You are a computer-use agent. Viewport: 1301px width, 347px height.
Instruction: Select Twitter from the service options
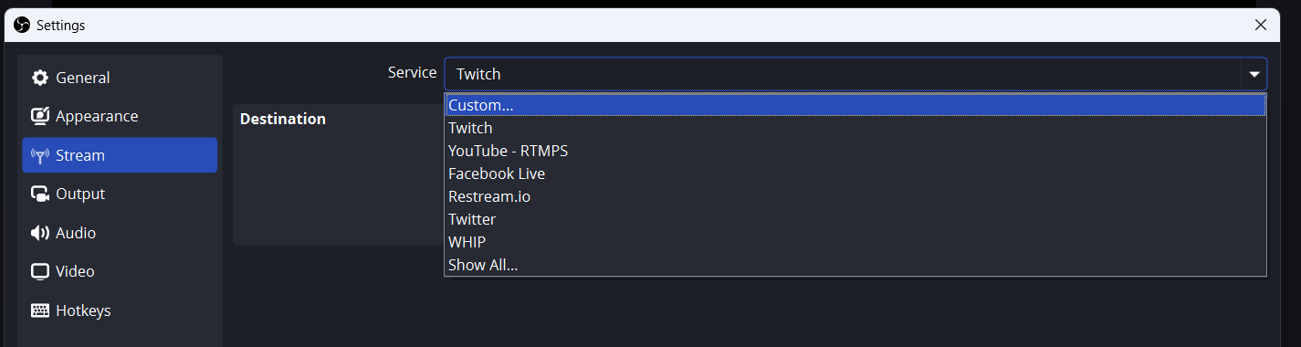[x=855, y=219]
